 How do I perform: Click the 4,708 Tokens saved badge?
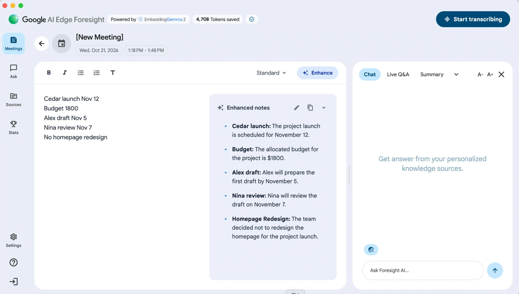click(x=218, y=19)
